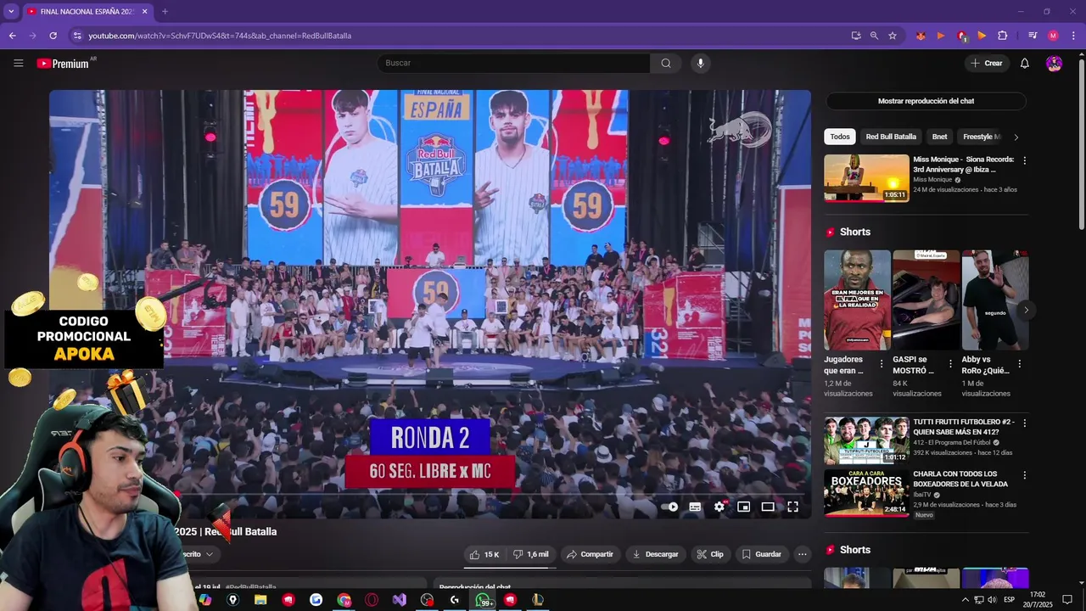Viewport: 1086px width, 611px height.
Task: Go to YouTube Premium home logo
Action: tap(63, 64)
